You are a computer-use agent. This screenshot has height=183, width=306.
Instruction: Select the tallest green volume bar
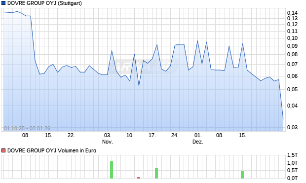[x=112, y=170]
